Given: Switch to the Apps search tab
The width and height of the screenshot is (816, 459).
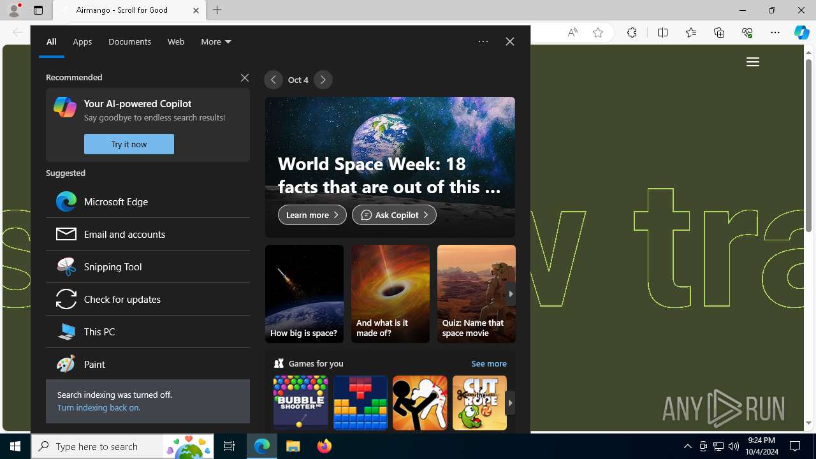Looking at the screenshot, I should click(x=82, y=41).
